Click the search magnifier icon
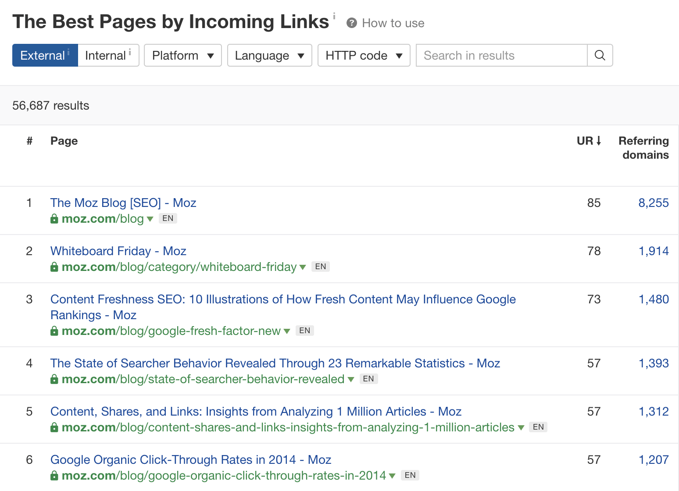 600,55
